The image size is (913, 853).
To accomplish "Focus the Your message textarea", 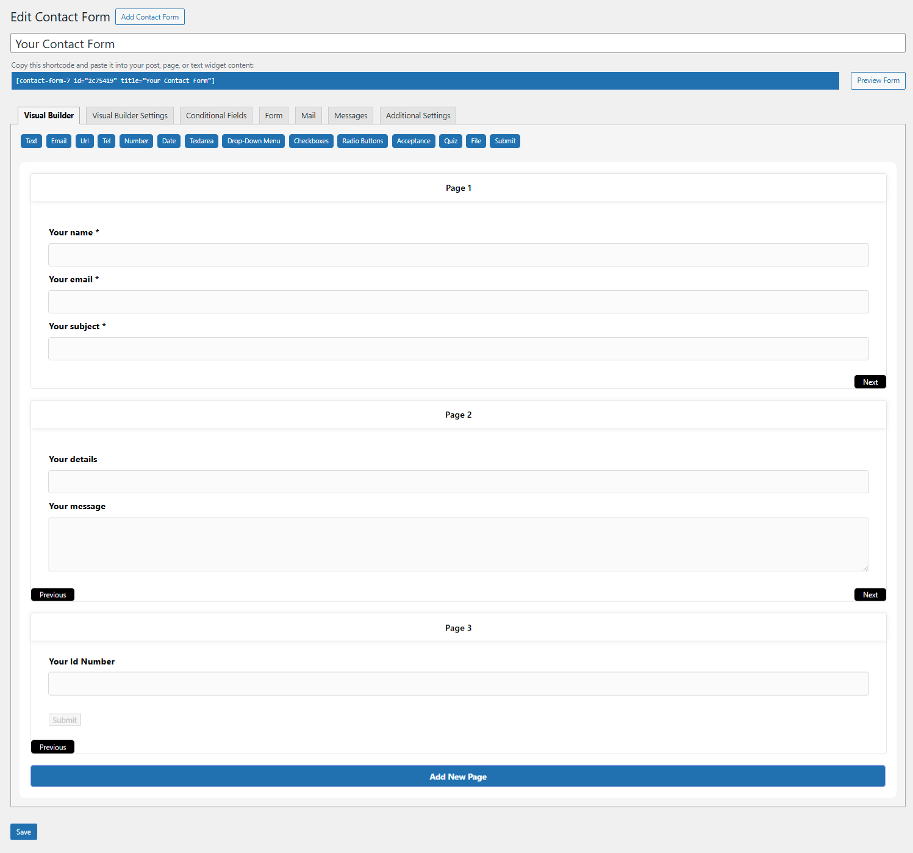I will click(458, 544).
